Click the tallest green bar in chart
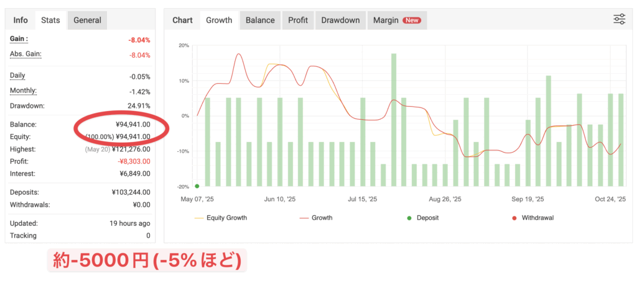 (394, 119)
